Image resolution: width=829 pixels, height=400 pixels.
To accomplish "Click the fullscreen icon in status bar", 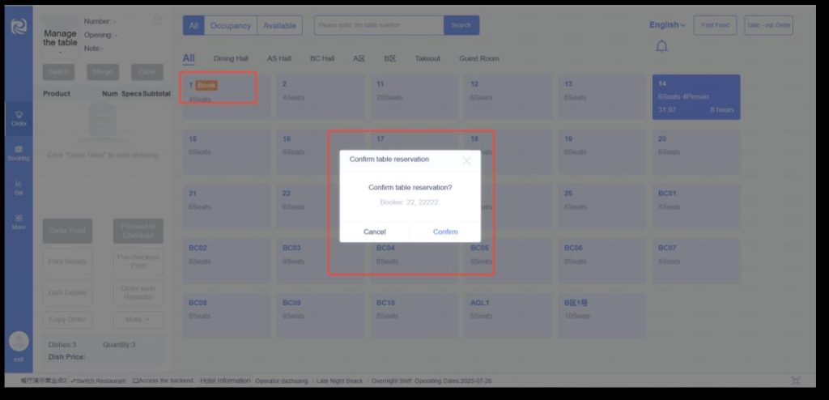I will click(796, 381).
